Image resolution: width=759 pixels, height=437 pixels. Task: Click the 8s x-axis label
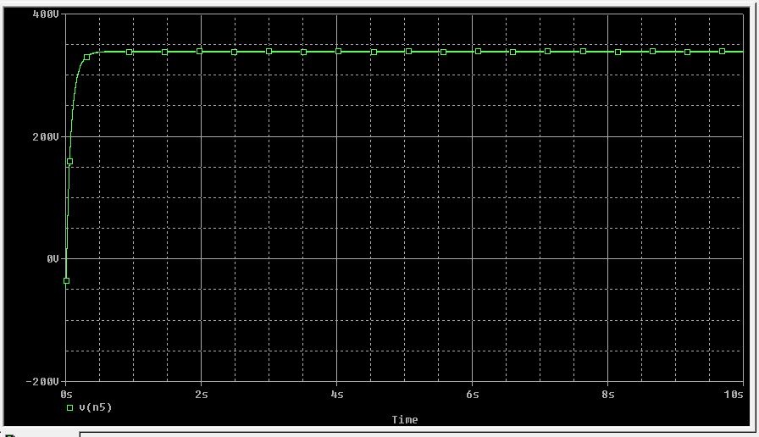pos(608,395)
